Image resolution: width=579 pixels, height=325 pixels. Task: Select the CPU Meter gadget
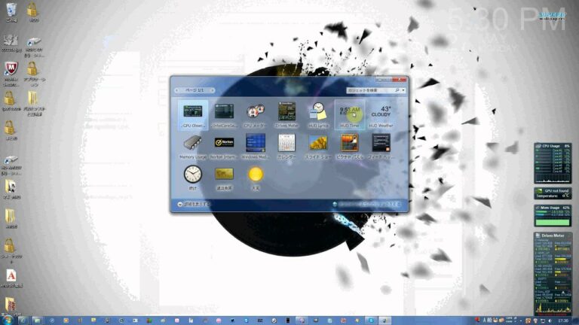(255, 113)
